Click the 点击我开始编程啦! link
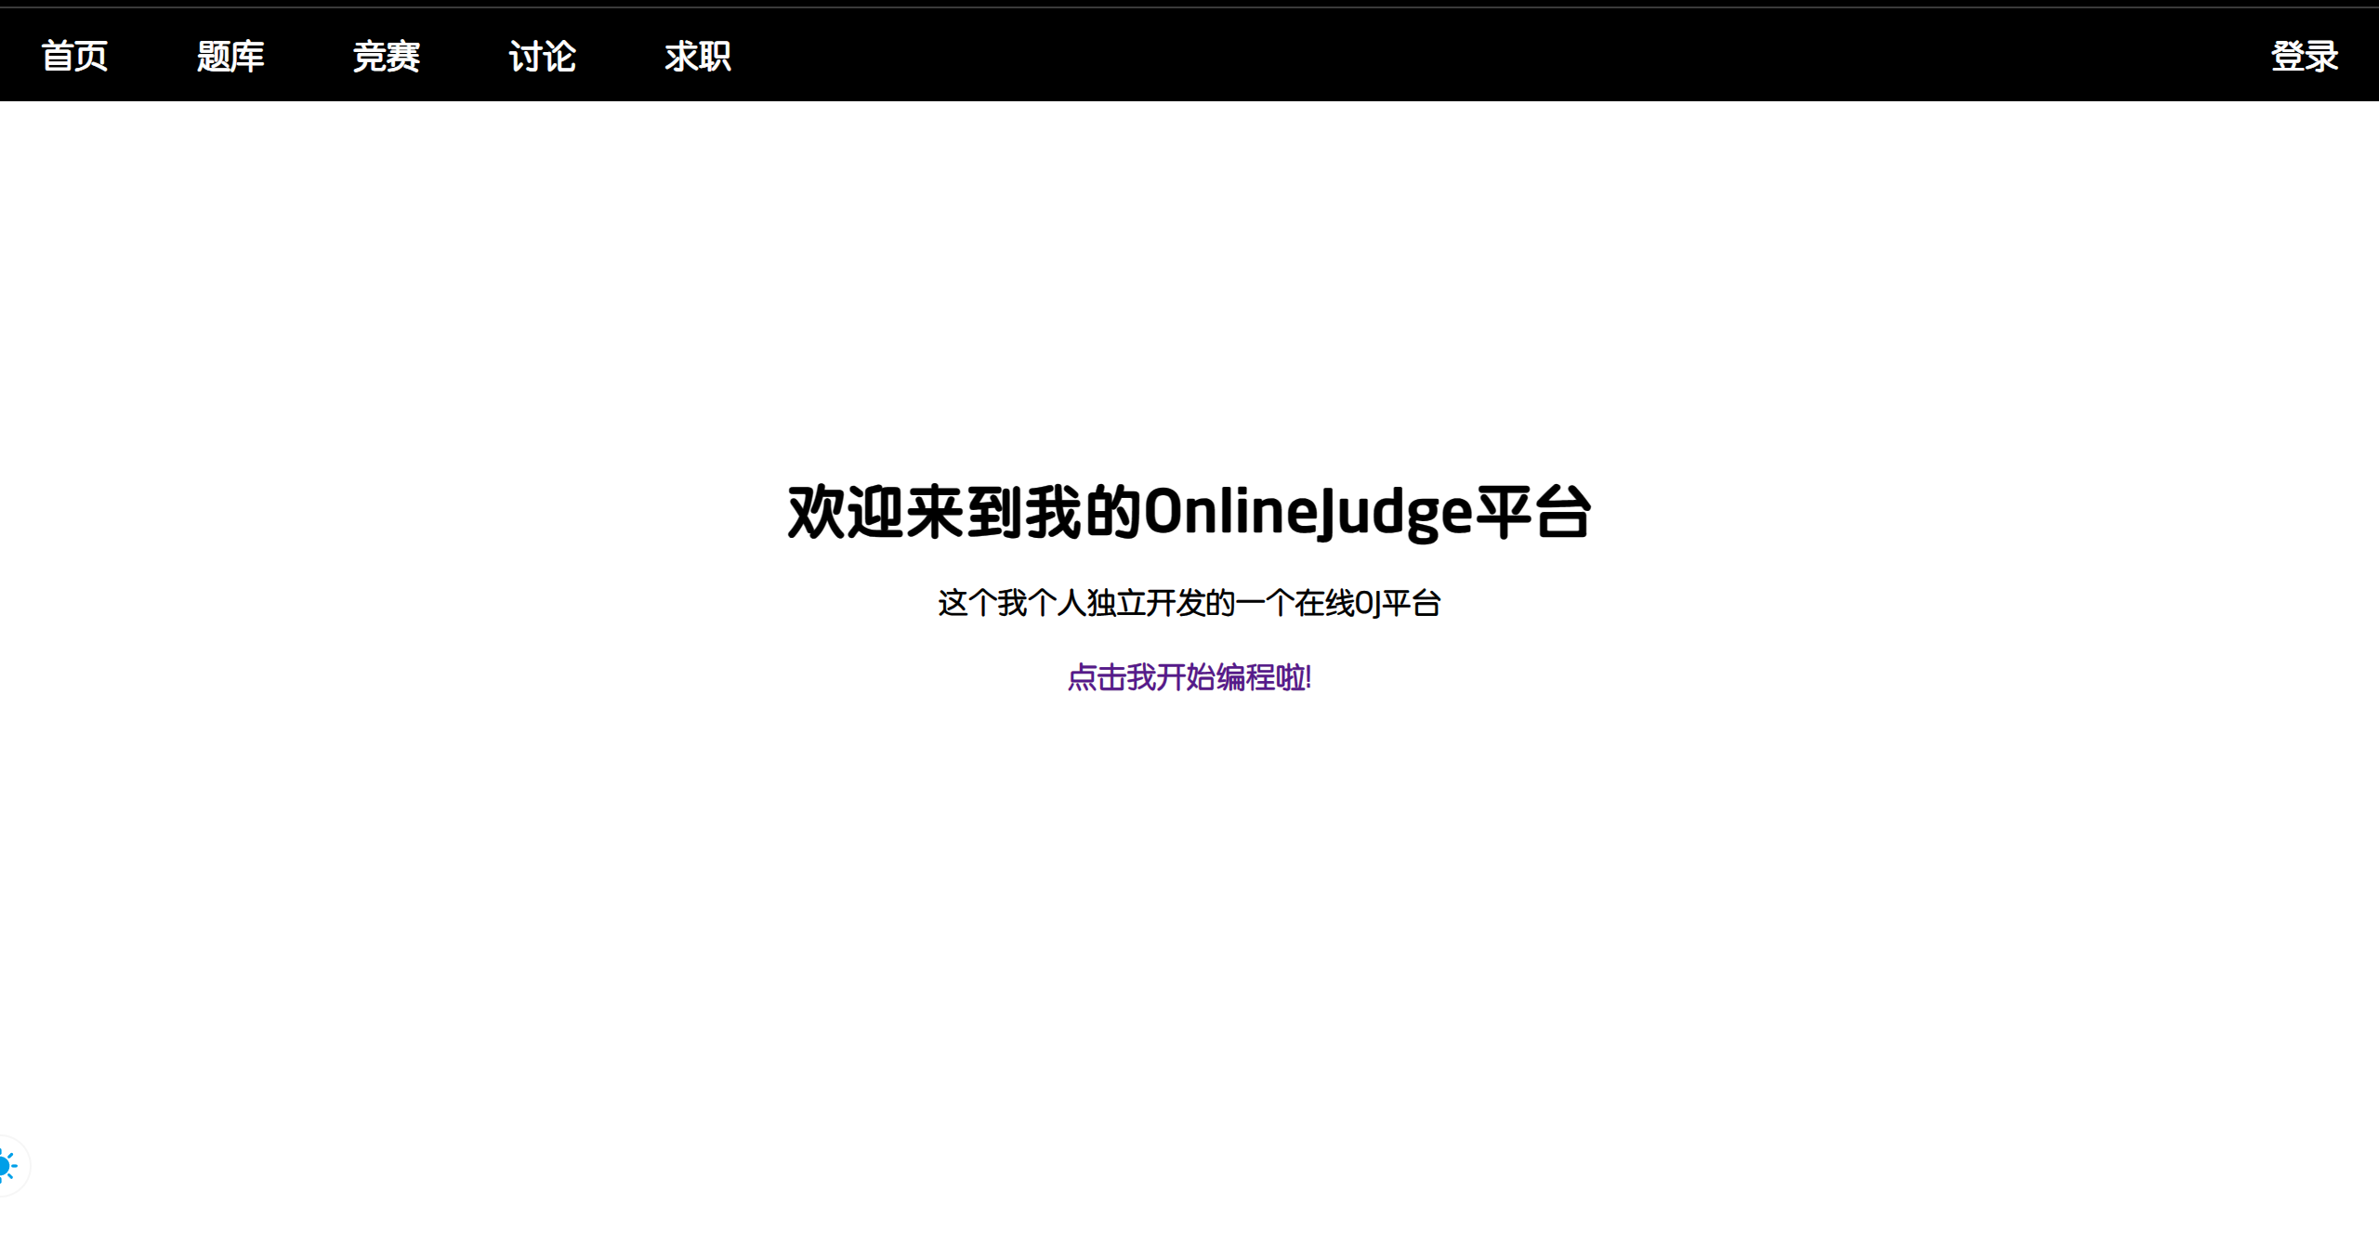This screenshot has height=1244, width=2379. tap(1189, 677)
